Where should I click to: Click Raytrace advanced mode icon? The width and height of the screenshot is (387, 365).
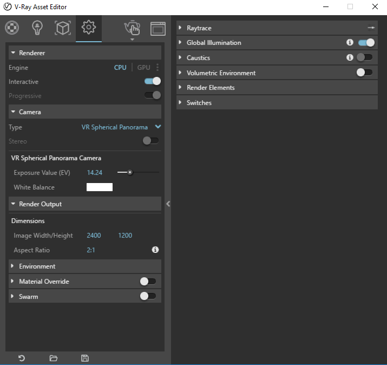[371, 28]
